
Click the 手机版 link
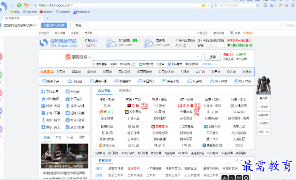pos(75,33)
